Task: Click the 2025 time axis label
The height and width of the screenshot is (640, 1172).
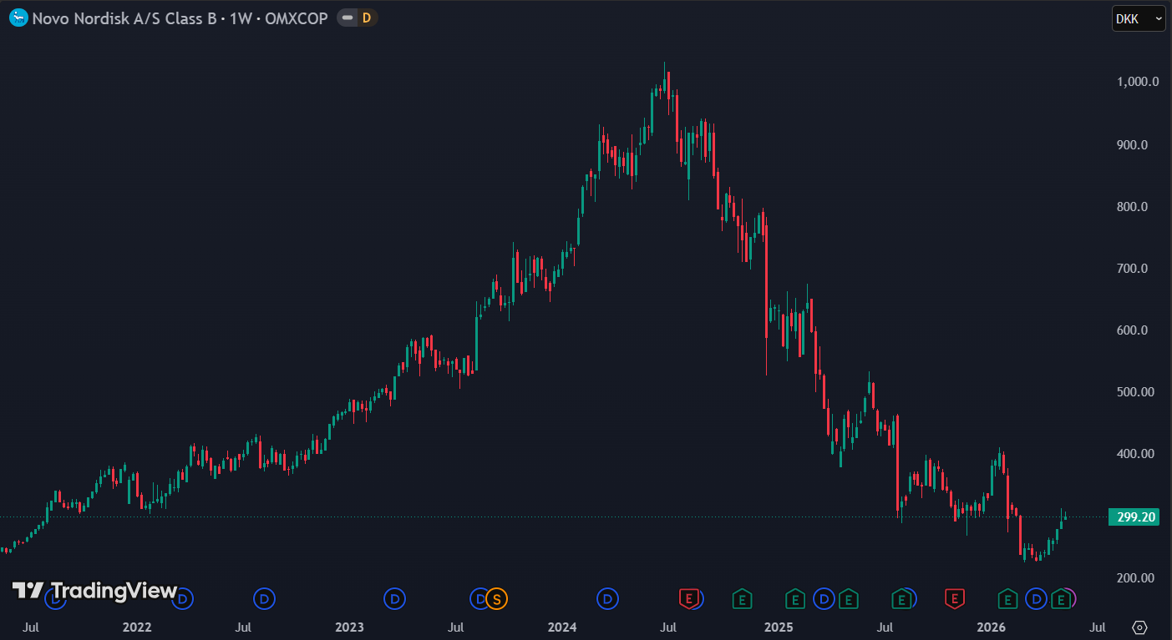Action: (x=778, y=627)
